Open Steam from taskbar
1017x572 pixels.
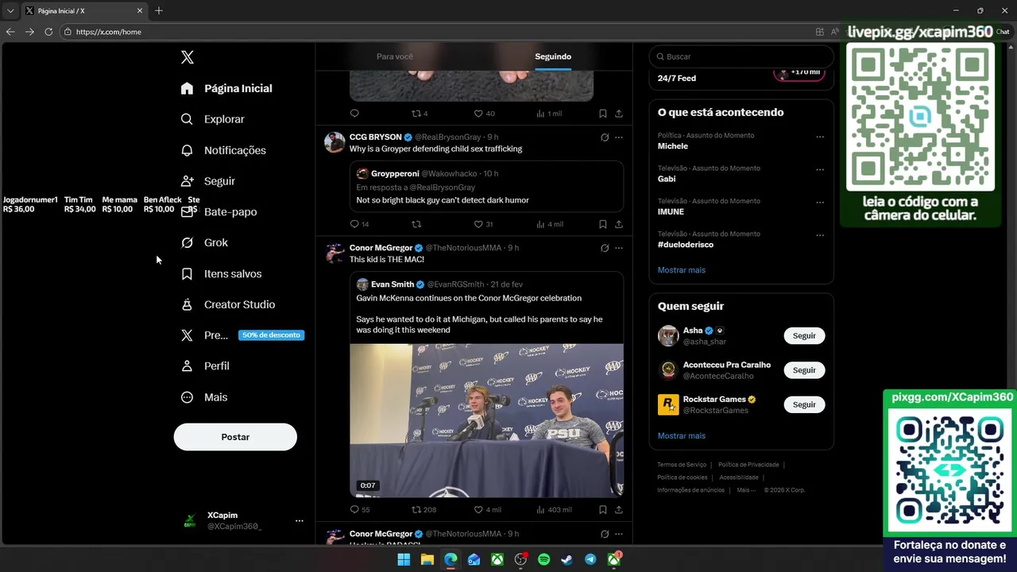[x=567, y=559]
